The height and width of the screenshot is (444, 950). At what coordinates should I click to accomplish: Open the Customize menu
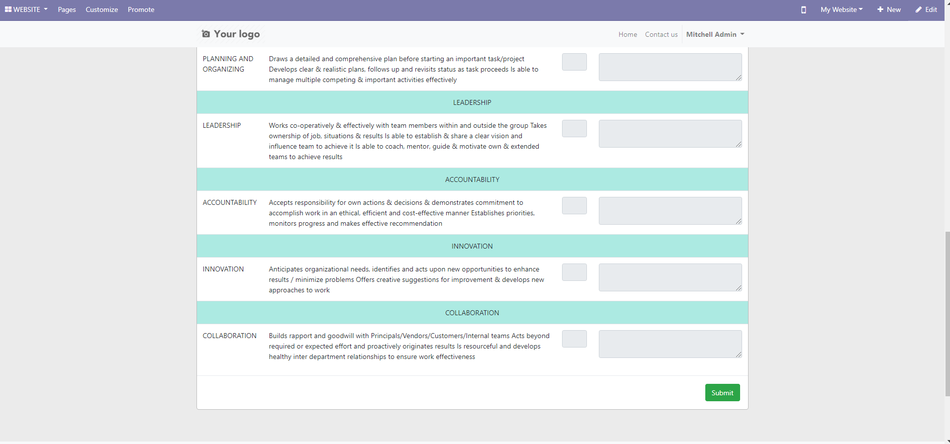point(101,9)
